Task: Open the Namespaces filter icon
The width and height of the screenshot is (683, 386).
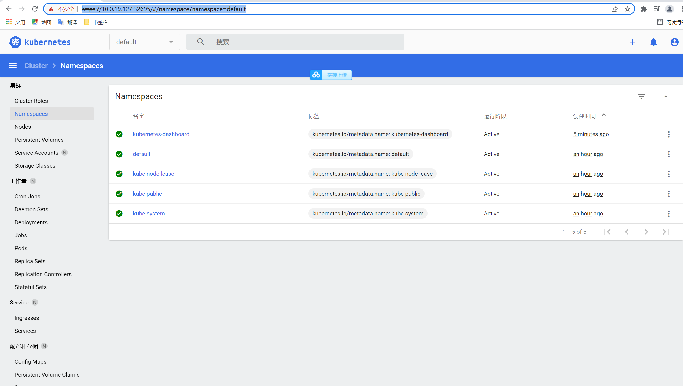Action: (641, 96)
